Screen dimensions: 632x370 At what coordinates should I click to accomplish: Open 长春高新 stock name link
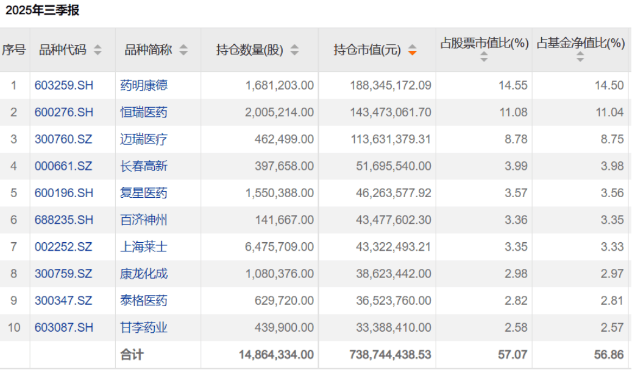click(x=143, y=166)
